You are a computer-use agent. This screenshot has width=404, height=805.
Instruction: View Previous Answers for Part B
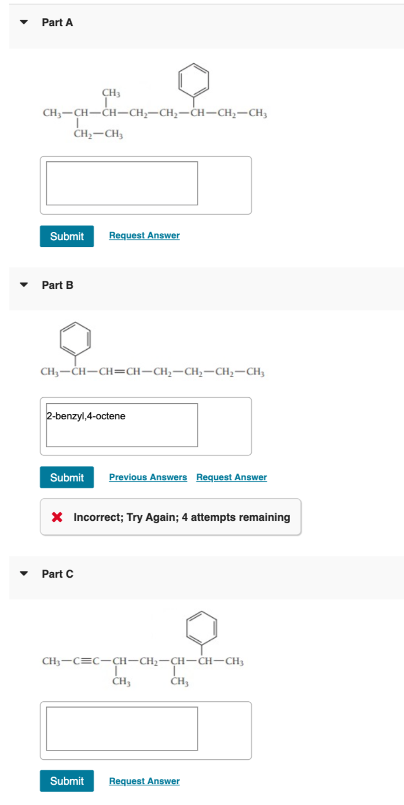[x=148, y=477]
